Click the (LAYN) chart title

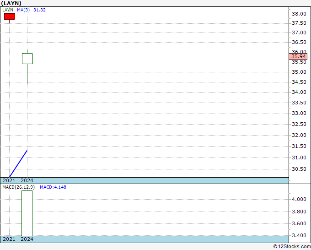(11, 3)
